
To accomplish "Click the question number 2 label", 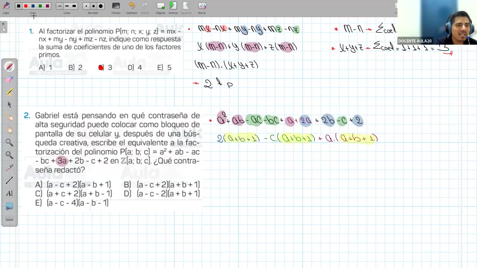I will (27, 116).
